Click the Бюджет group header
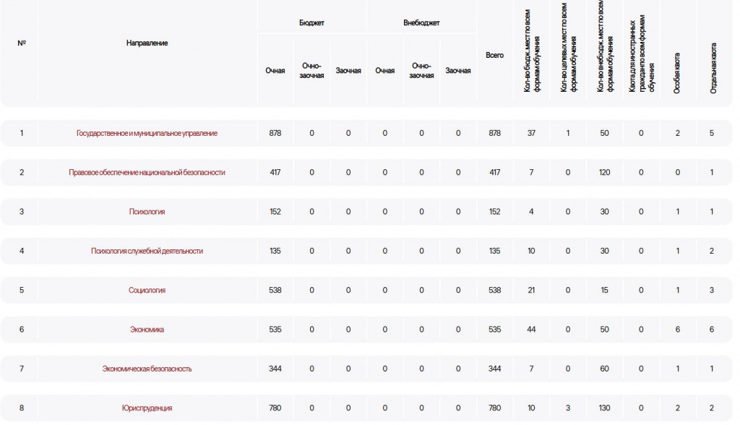740x425 pixels. pos(311,23)
